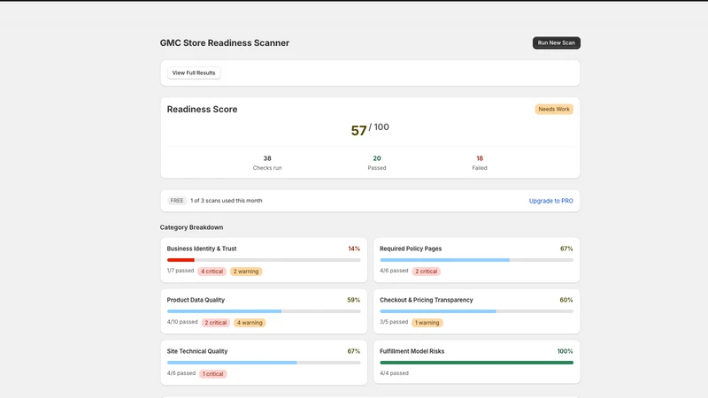
Task: Click the 60% score value
Action: click(566, 300)
